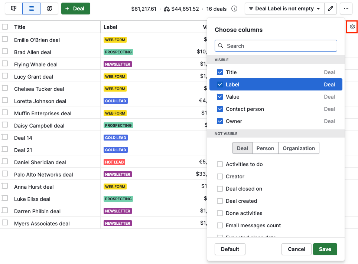Click inside the column search field
This screenshot has width=358, height=264.
coord(276,46)
